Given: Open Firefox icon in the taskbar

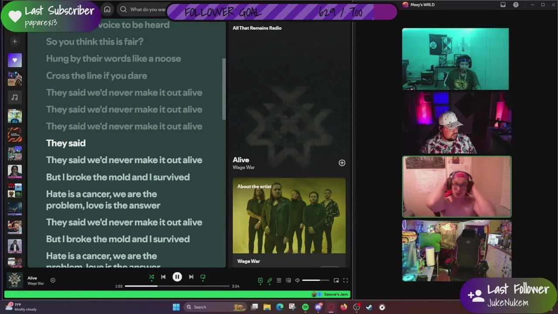Looking at the screenshot, I should pyautogui.click(x=344, y=307).
